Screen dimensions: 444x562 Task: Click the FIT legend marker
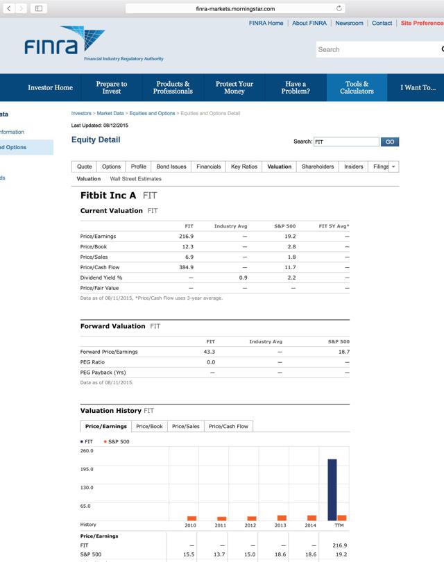[x=82, y=441]
